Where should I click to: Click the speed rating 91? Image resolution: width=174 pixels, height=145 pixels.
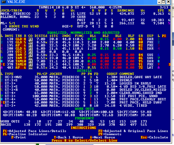(141, 64)
